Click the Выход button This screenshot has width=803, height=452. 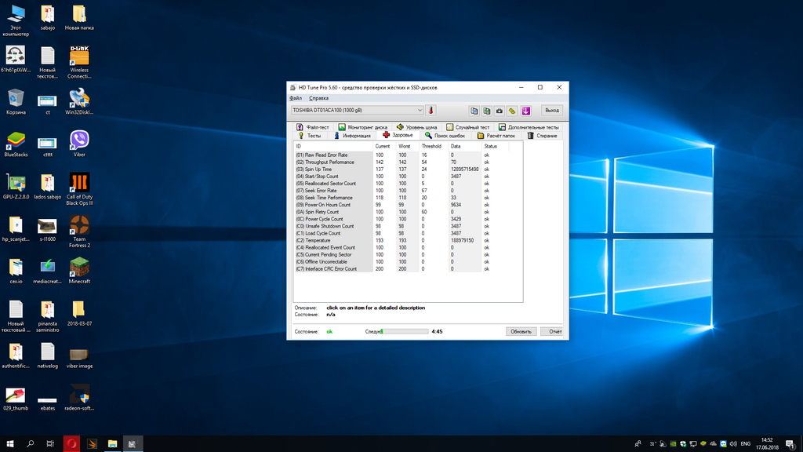pos(551,110)
